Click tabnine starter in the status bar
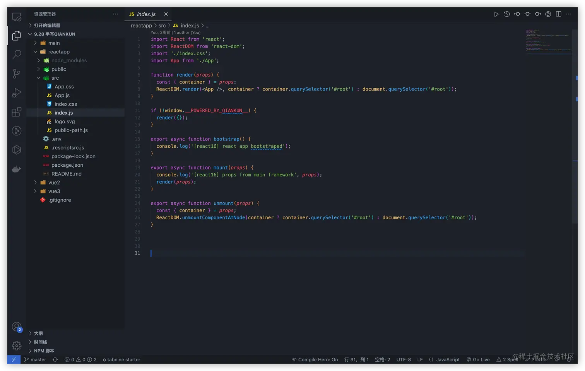Viewport: 585px width, 371px height. [x=121, y=359]
